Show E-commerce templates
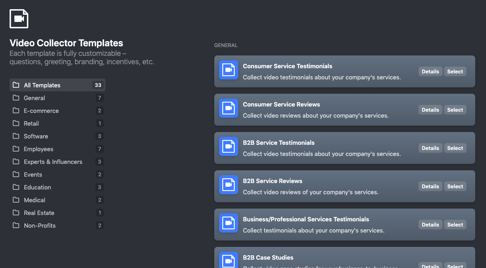486x268 pixels. click(41, 110)
